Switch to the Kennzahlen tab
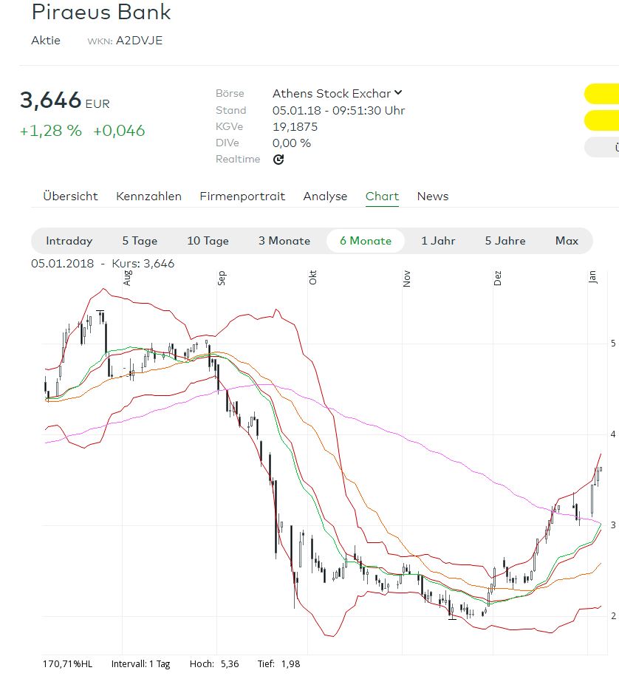The width and height of the screenshot is (619, 676). coord(148,197)
